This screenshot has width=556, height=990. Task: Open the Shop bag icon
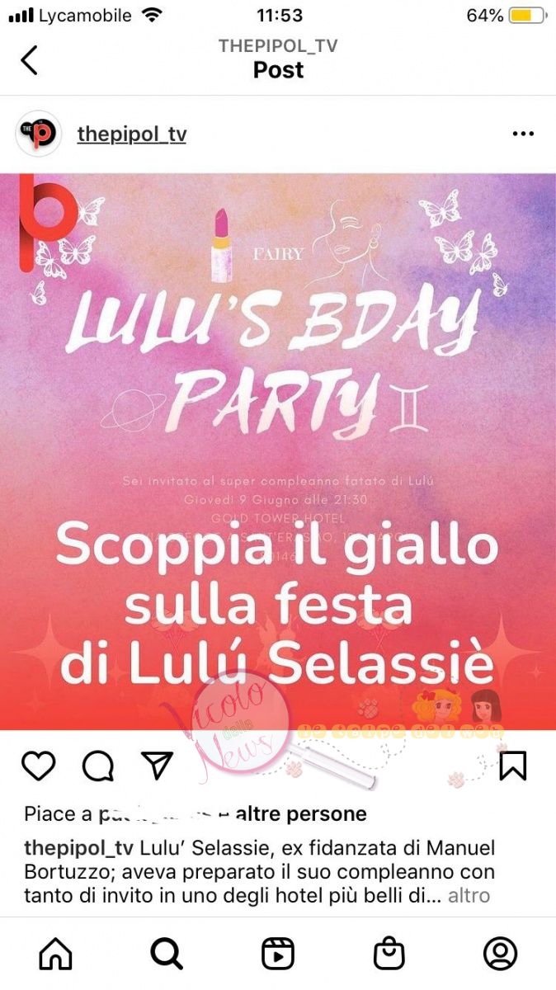click(389, 954)
